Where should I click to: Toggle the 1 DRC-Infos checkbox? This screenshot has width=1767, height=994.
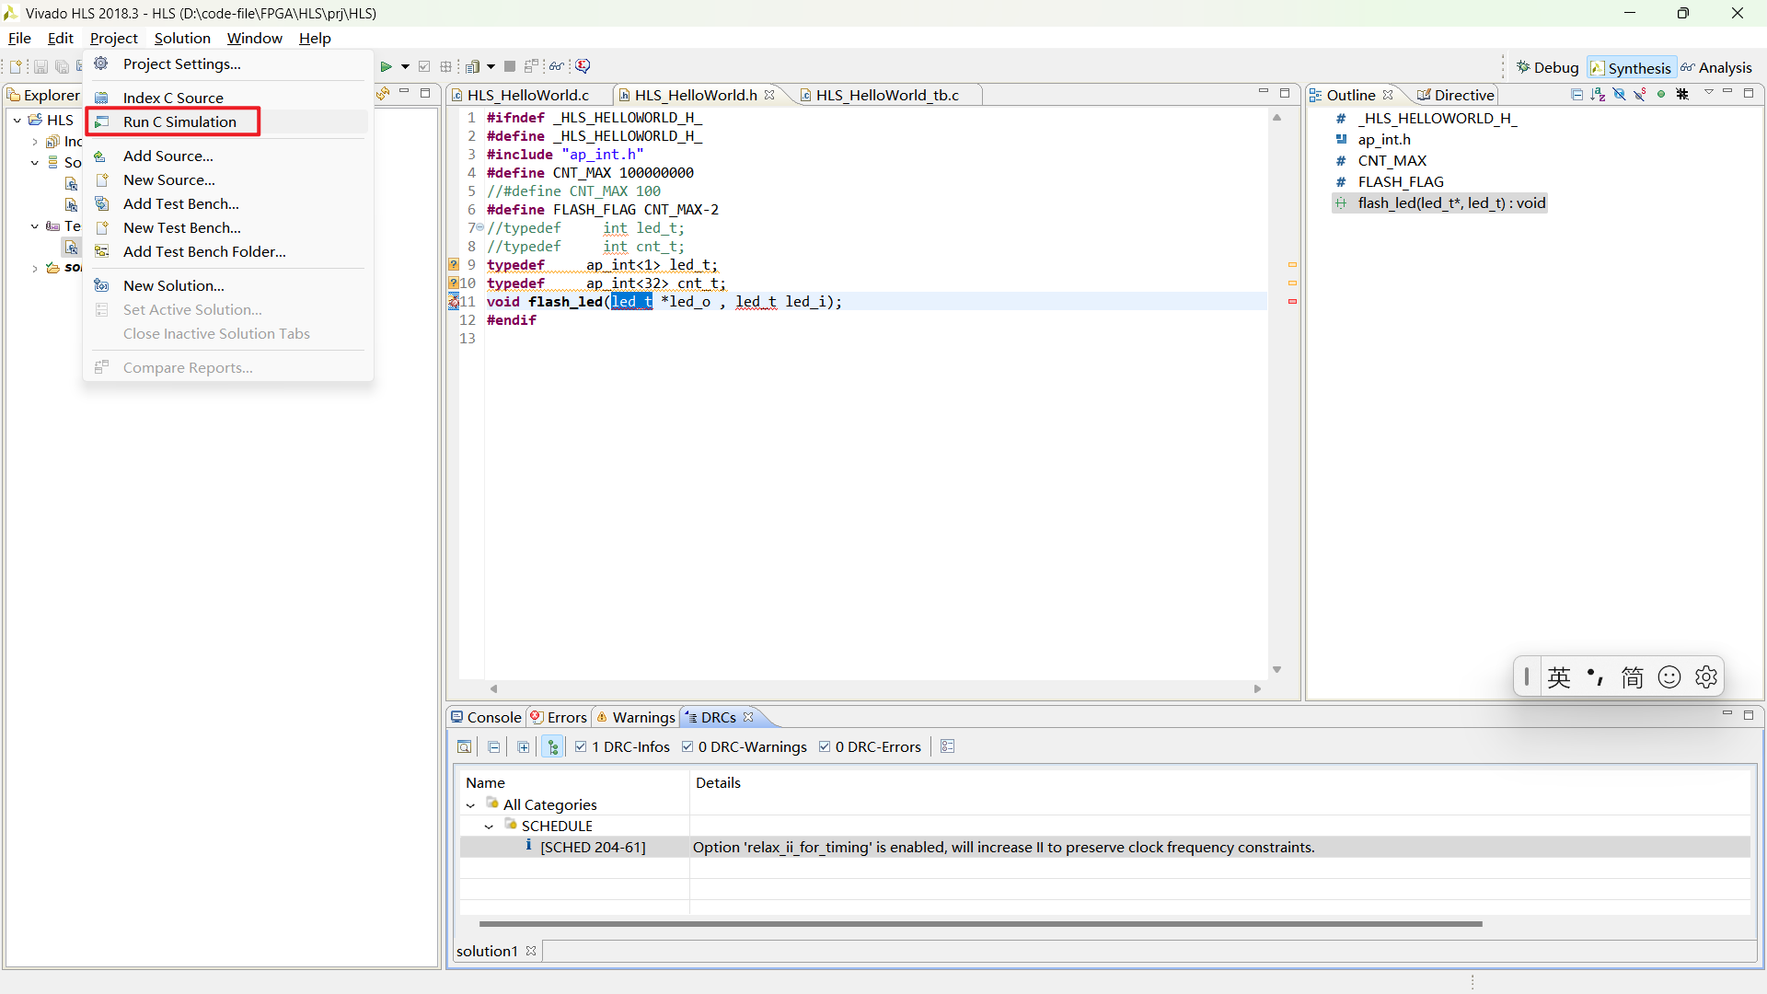point(581,746)
